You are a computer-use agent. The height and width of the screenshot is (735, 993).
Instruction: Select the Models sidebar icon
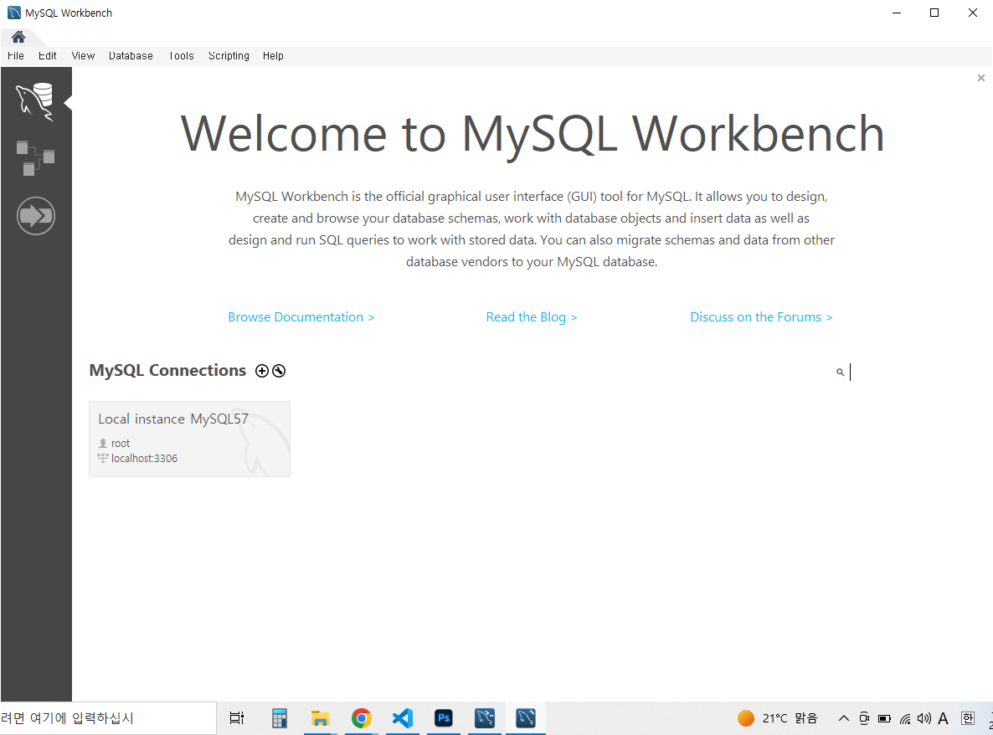(x=35, y=158)
